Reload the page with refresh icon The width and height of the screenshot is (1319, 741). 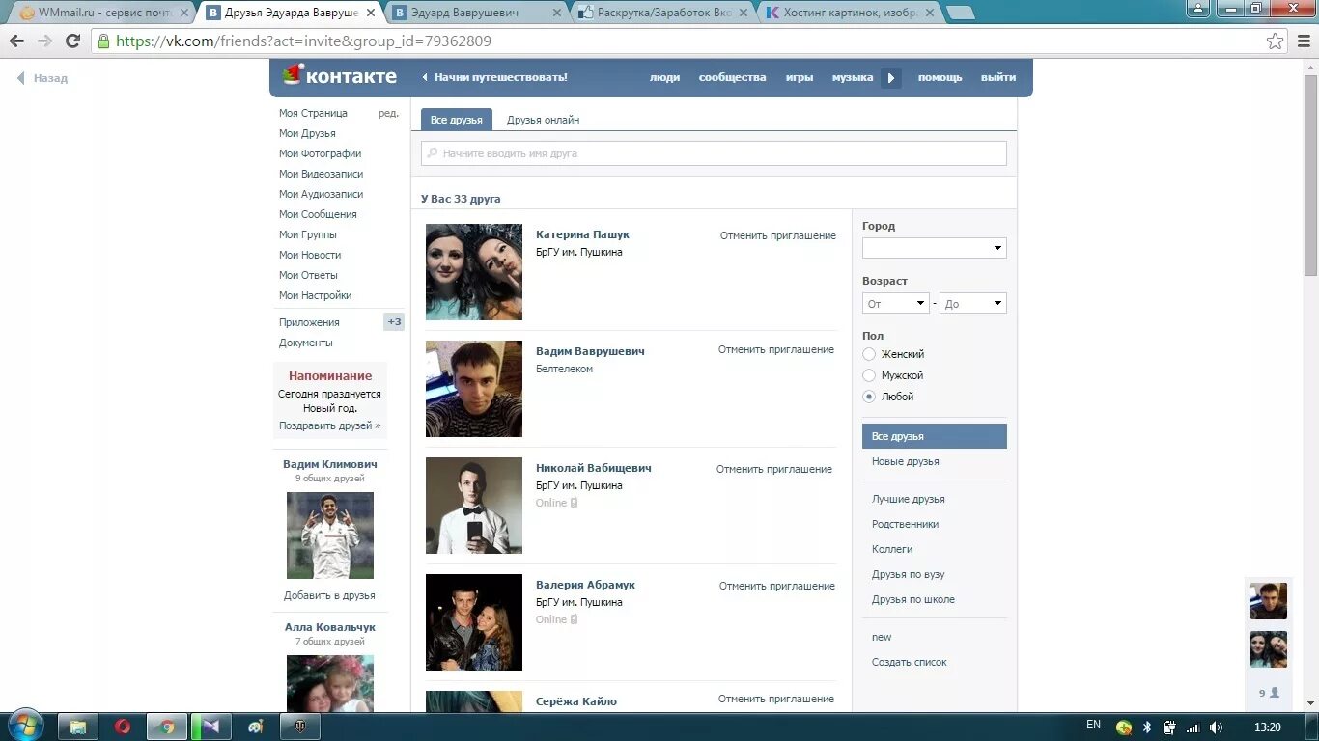72,41
